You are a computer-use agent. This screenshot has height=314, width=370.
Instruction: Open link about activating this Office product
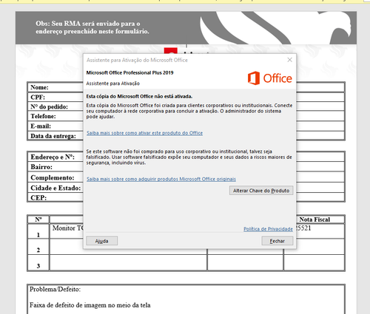(144, 133)
